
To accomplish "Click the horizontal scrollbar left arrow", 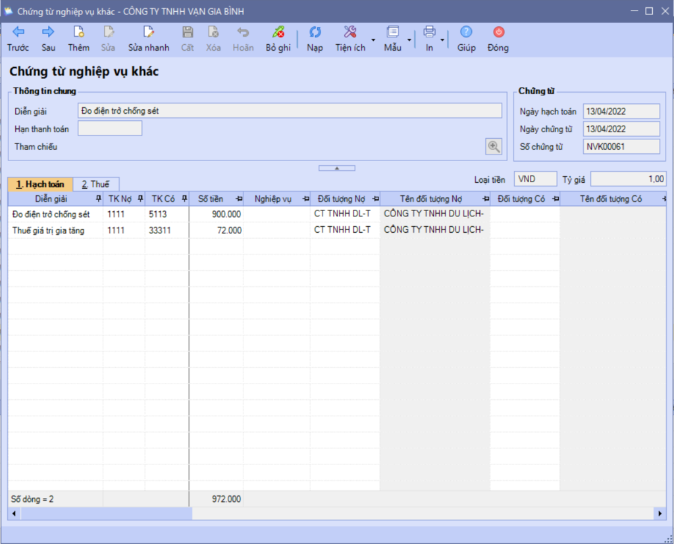I will (x=14, y=514).
